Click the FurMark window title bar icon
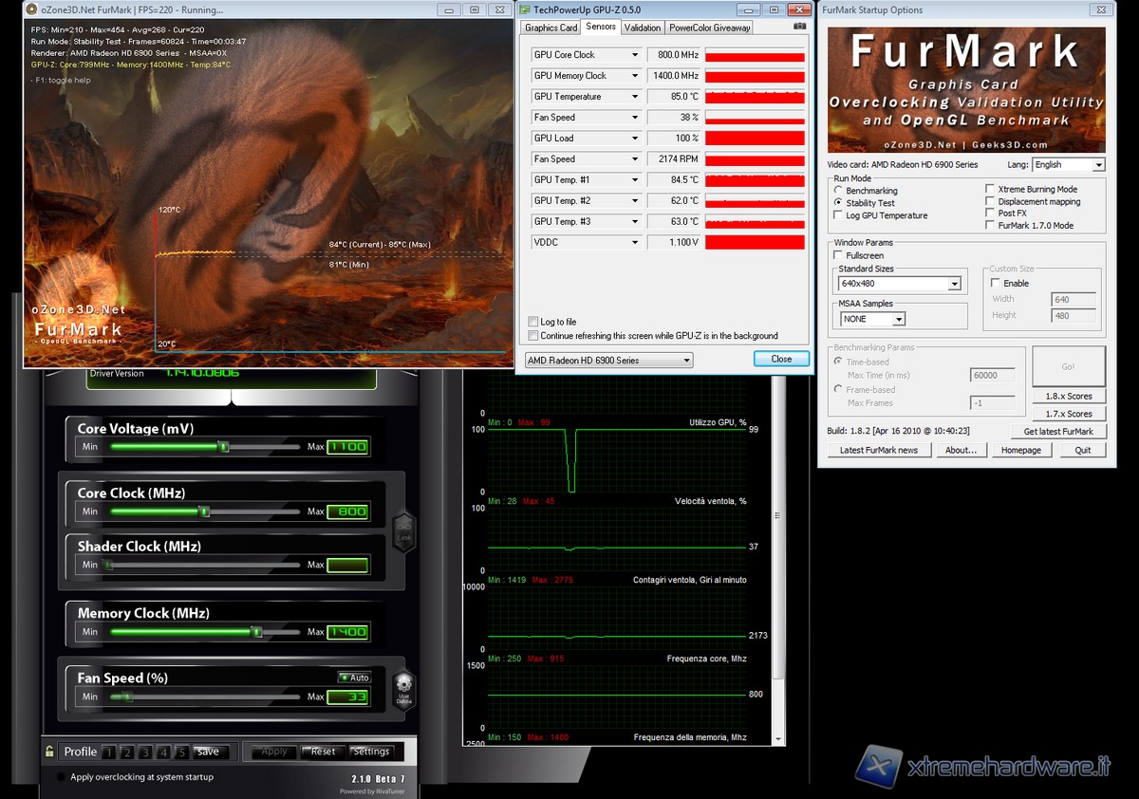This screenshot has width=1139, height=799. [x=32, y=9]
